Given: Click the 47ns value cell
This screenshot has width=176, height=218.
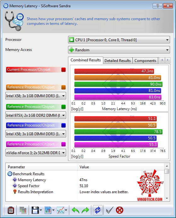Looking at the screenshot, I should pyautogui.click(x=83, y=180).
